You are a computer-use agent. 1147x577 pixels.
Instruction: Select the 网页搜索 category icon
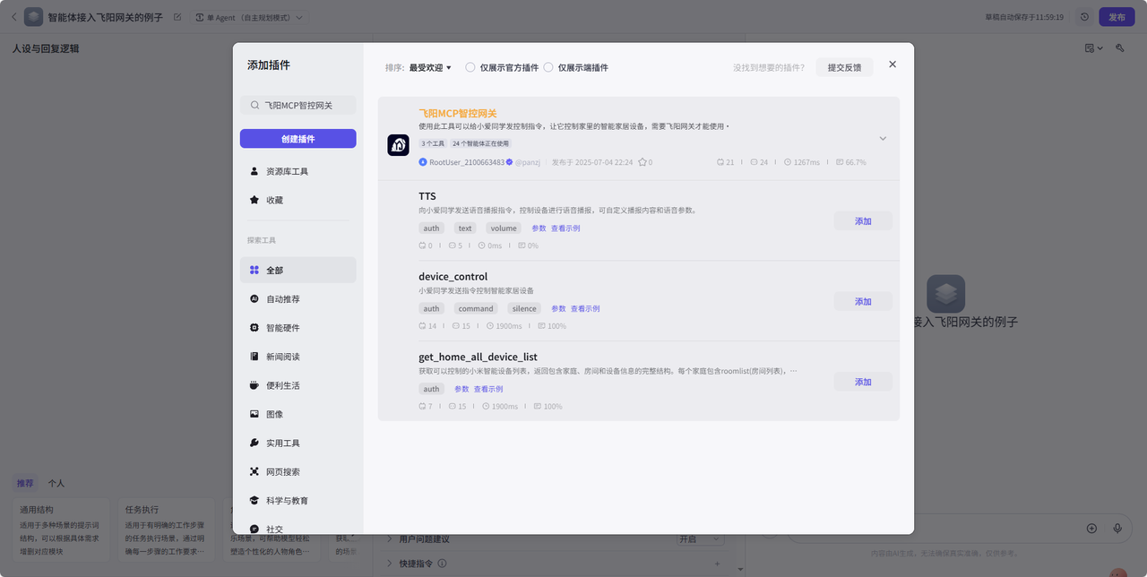(x=254, y=470)
